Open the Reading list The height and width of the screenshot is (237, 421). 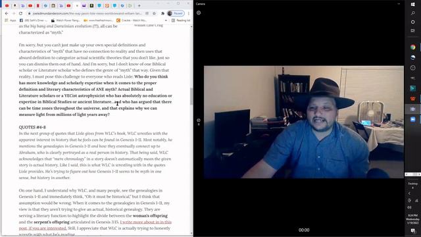[x=181, y=20]
